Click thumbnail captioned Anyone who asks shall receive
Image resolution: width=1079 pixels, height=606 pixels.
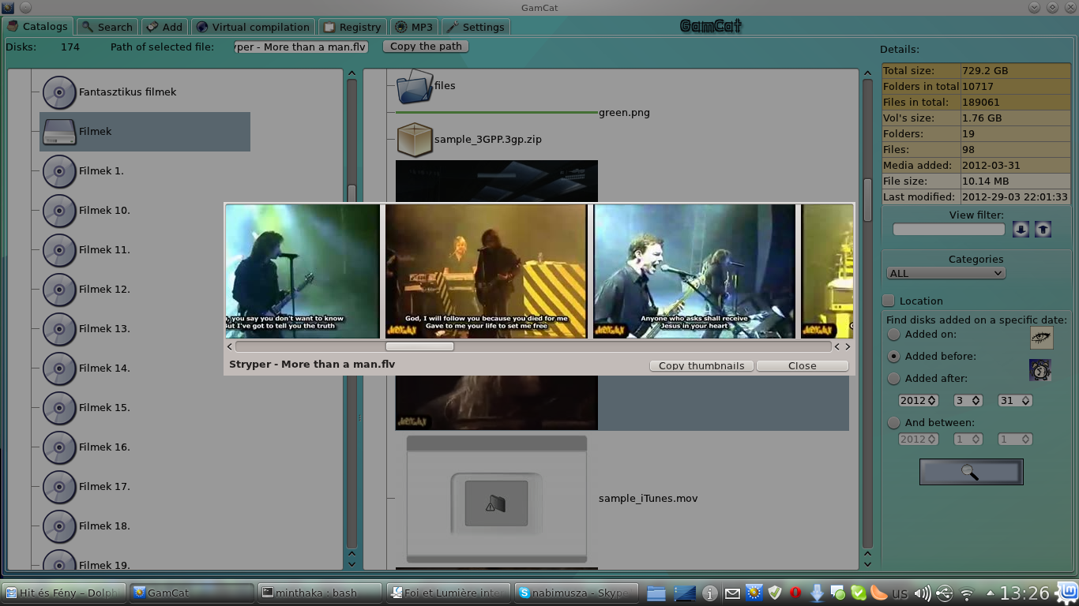click(x=694, y=271)
